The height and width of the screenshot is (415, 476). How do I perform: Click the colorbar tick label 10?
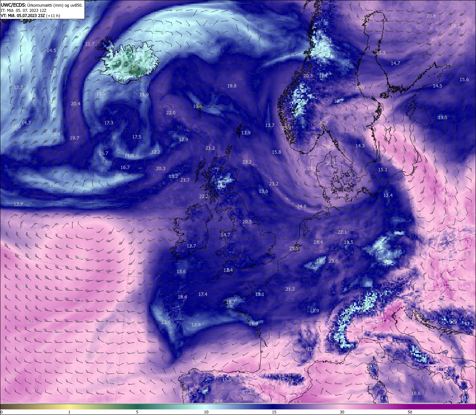point(206,412)
